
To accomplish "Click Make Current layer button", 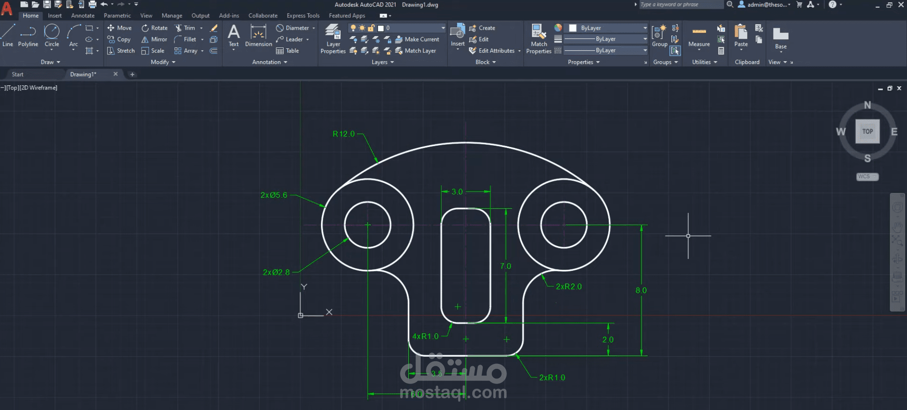I will point(417,39).
